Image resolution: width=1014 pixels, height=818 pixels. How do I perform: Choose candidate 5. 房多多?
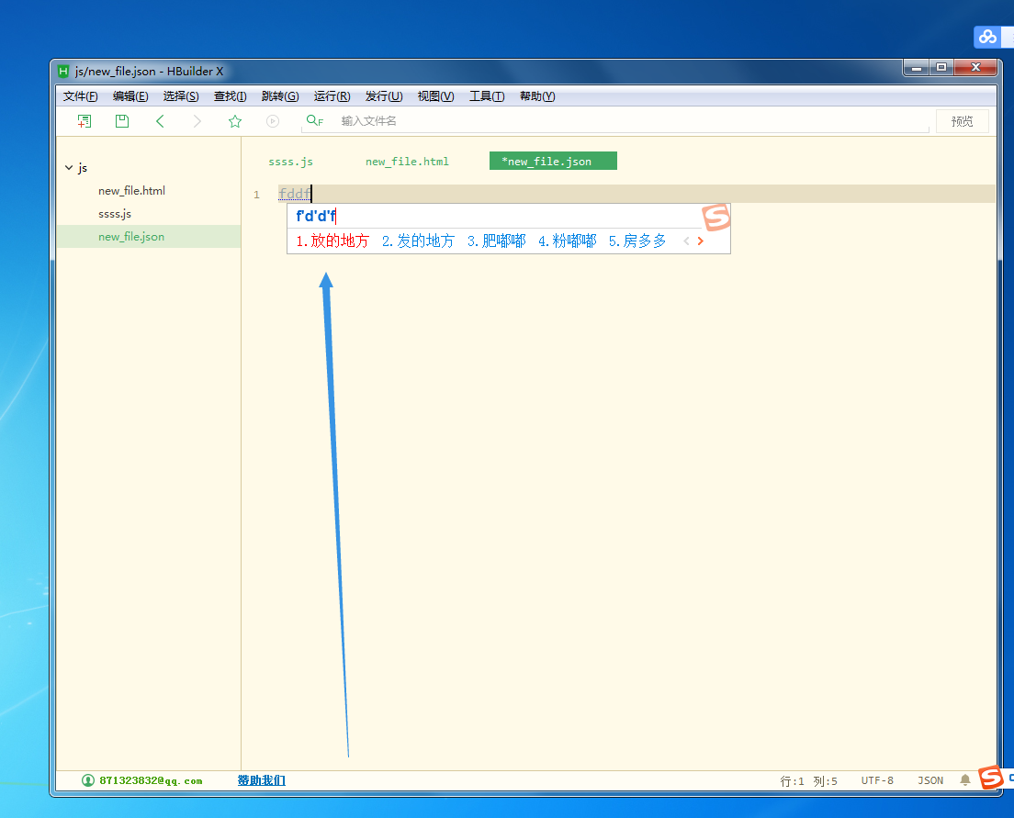(637, 241)
